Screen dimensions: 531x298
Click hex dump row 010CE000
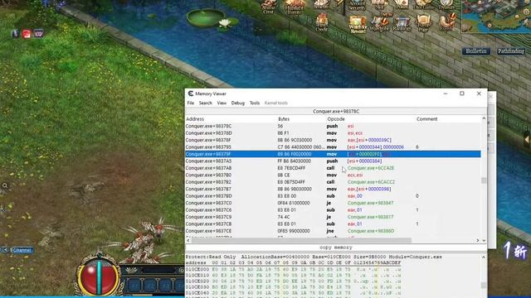tap(293, 269)
